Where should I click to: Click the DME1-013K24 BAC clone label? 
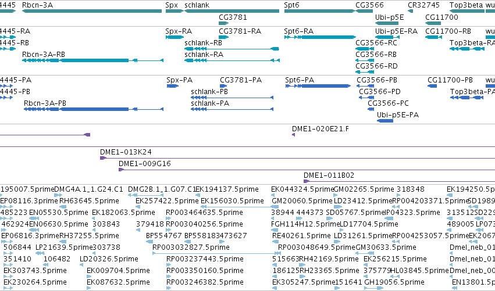coord(126,152)
